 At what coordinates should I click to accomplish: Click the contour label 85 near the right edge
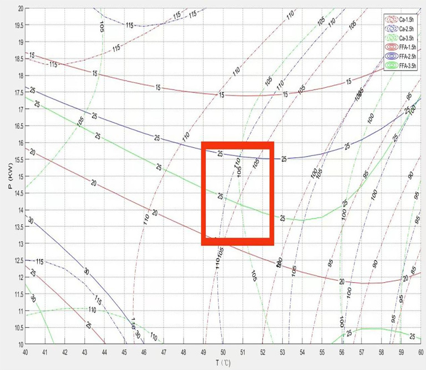[x=413, y=270]
